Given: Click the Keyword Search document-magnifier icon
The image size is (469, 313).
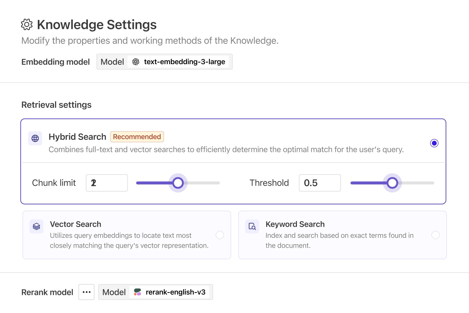Looking at the screenshot, I should [252, 226].
